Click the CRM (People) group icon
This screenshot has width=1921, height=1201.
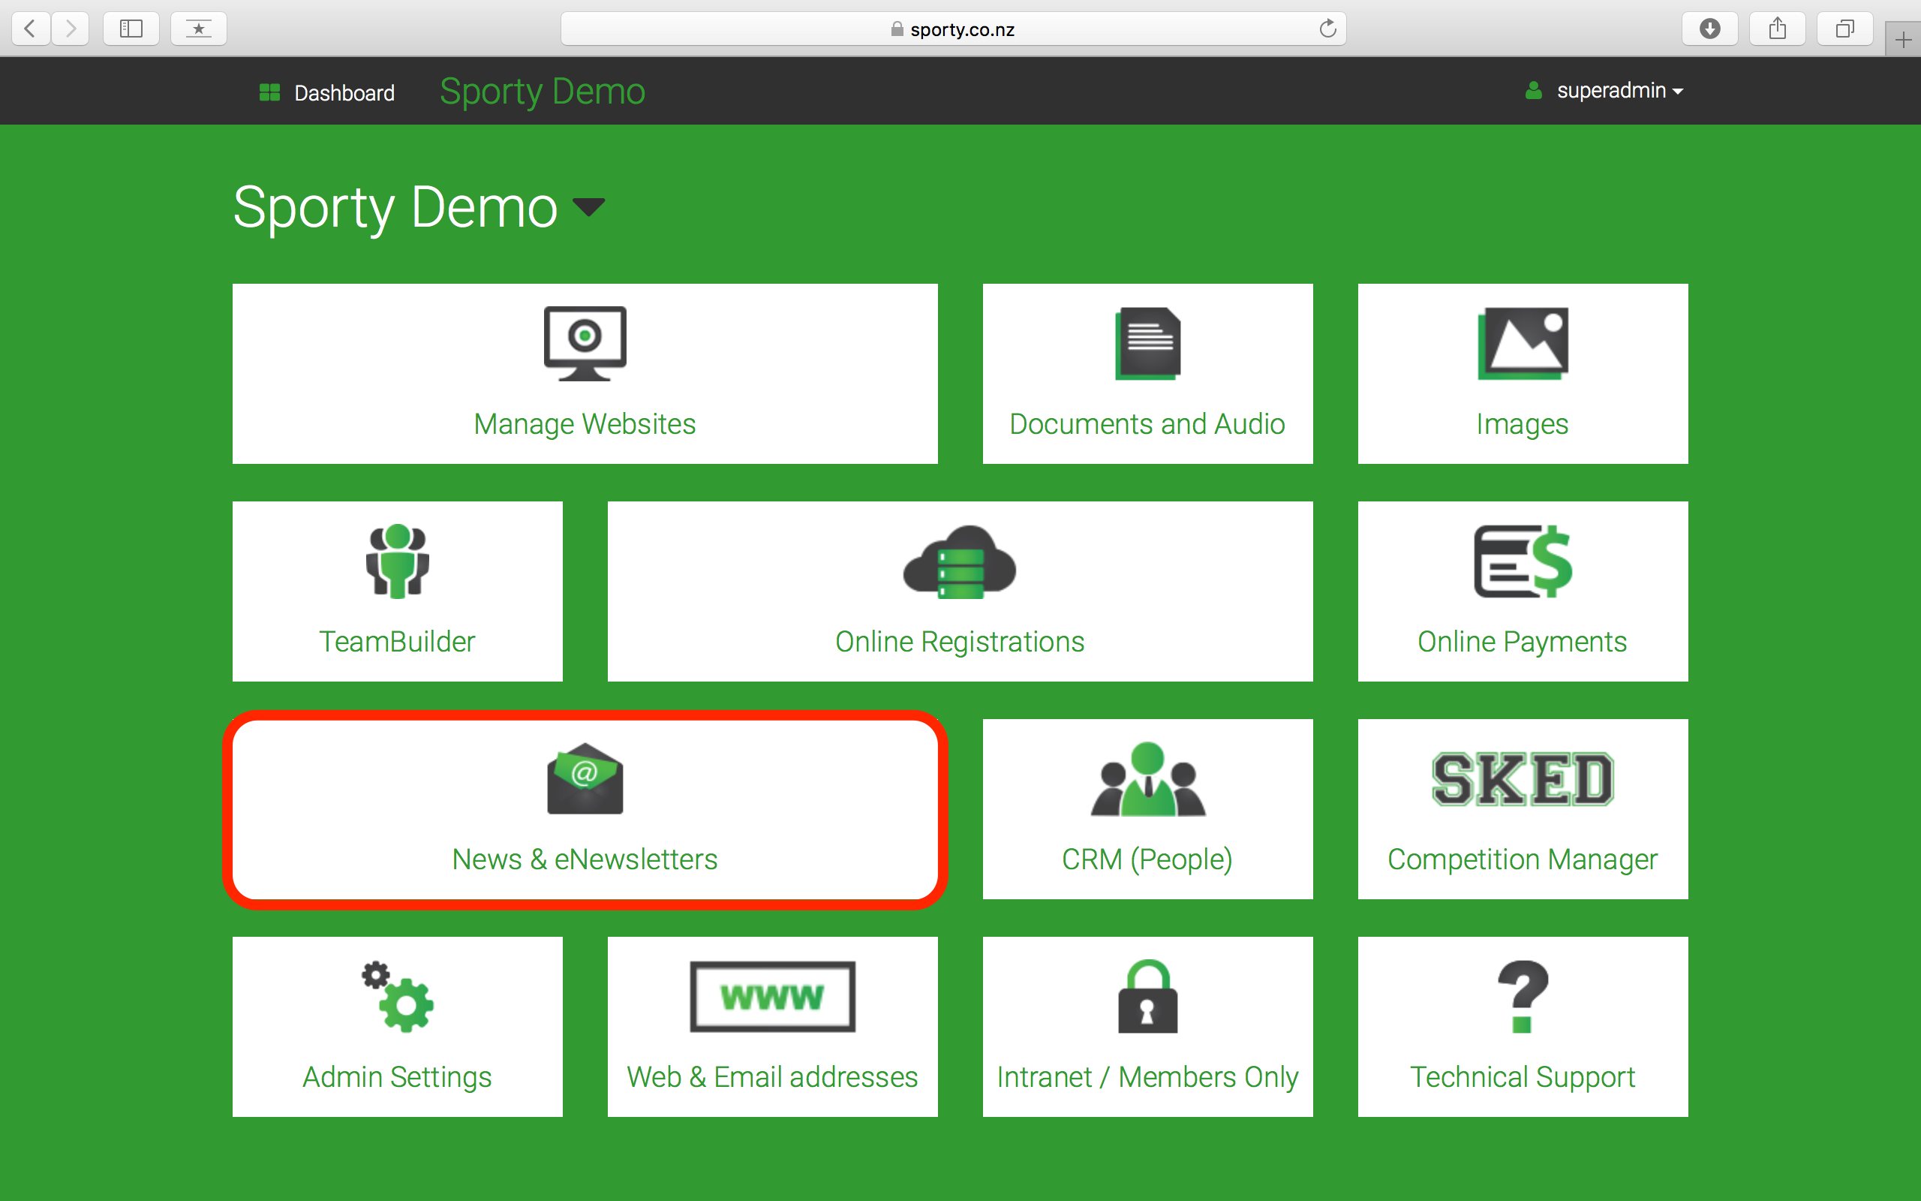(x=1148, y=778)
